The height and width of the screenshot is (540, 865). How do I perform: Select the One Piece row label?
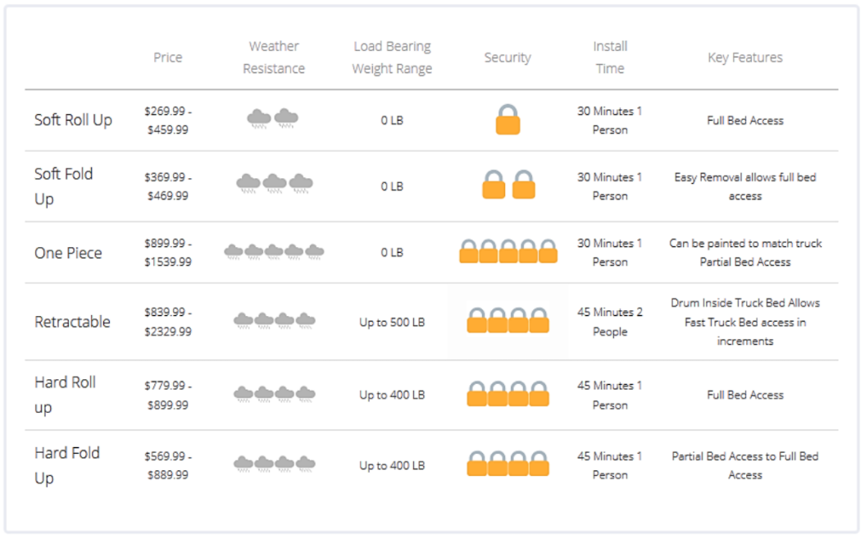pos(68,253)
